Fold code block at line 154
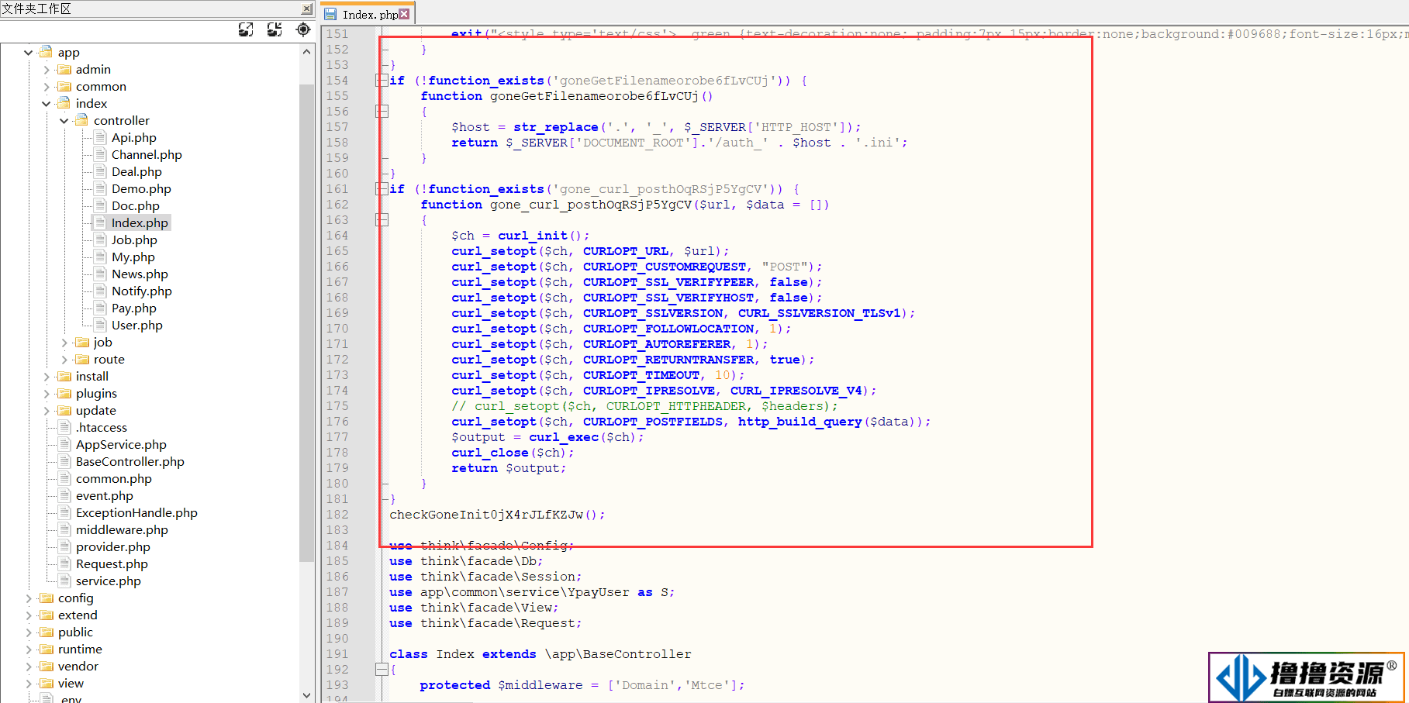 [x=382, y=81]
